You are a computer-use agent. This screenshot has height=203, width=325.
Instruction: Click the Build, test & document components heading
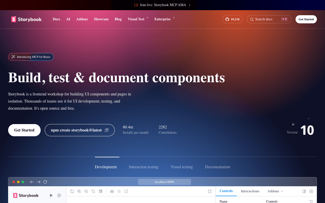point(117,78)
